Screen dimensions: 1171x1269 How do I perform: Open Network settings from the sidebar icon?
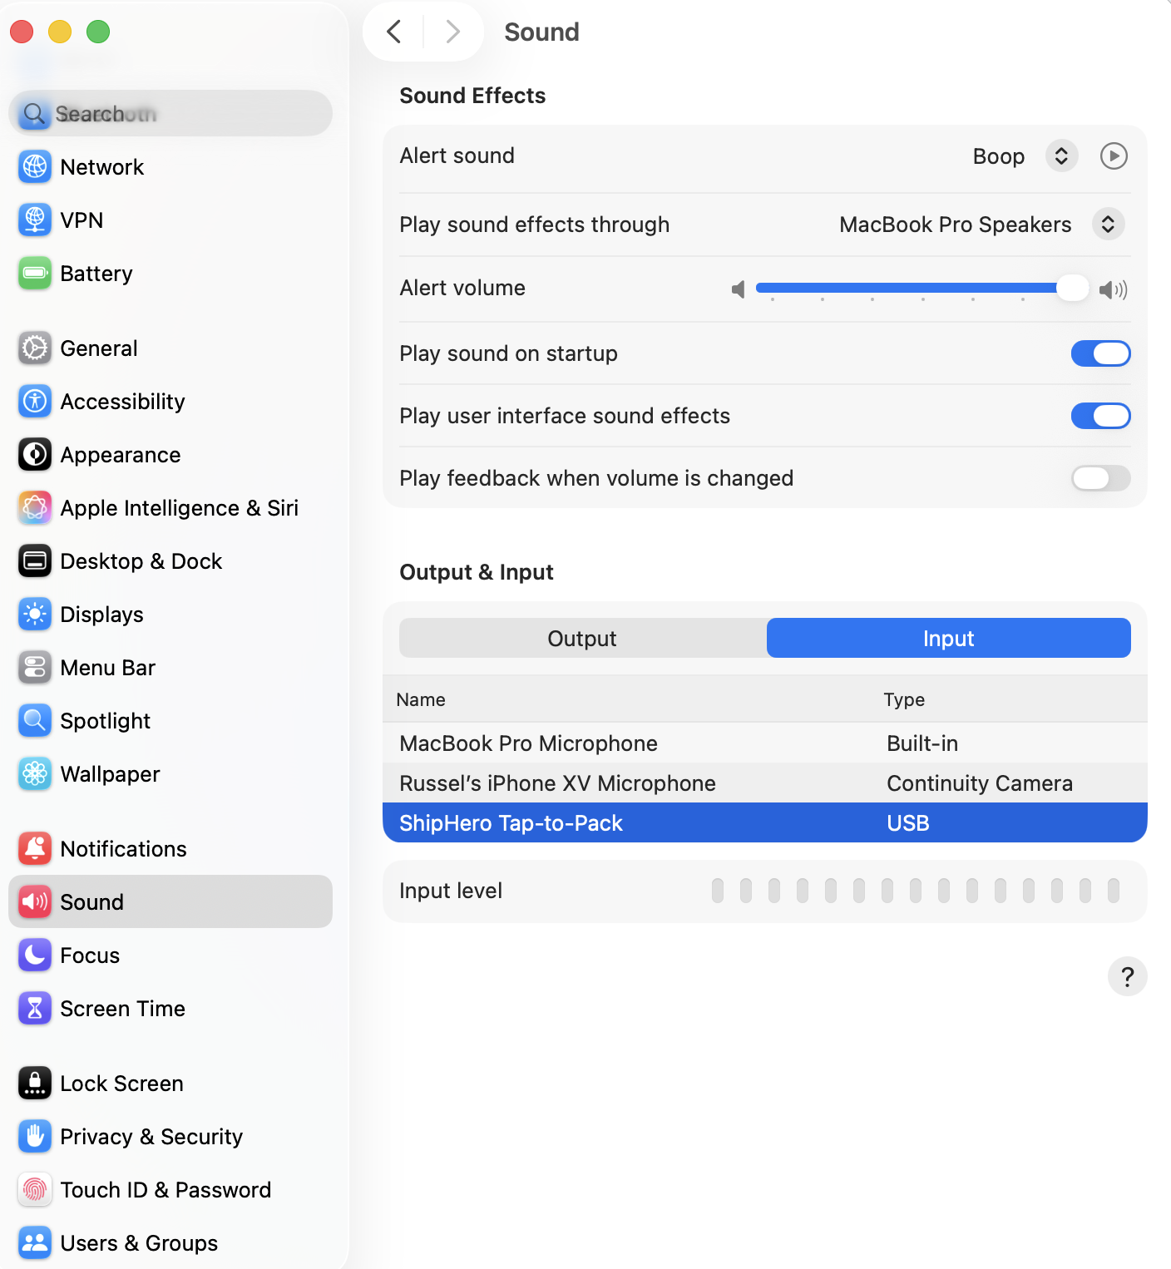pyautogui.click(x=35, y=167)
